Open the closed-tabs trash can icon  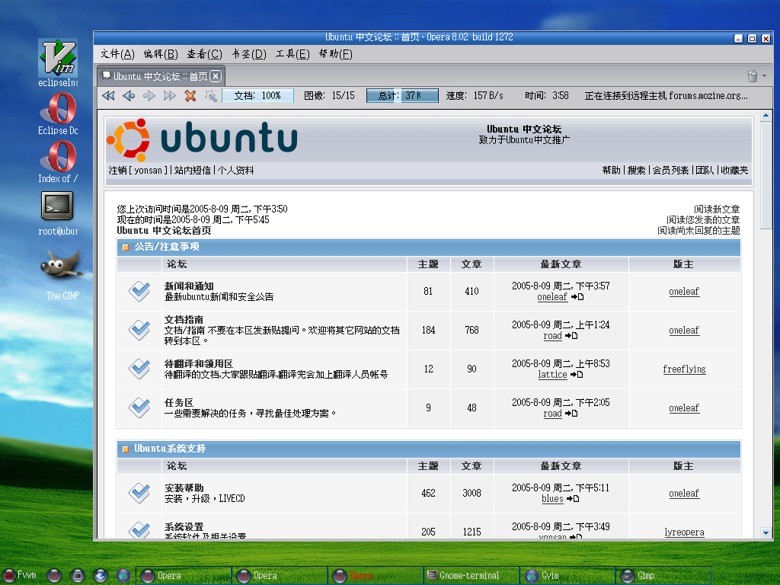point(753,76)
